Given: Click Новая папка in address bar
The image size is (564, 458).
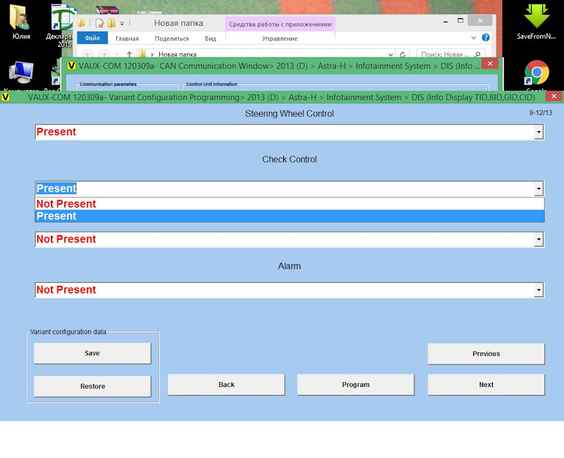Looking at the screenshot, I should pyautogui.click(x=177, y=54).
